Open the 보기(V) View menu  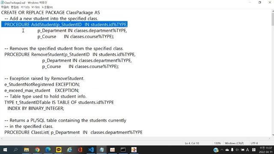click(x=36, y=7)
